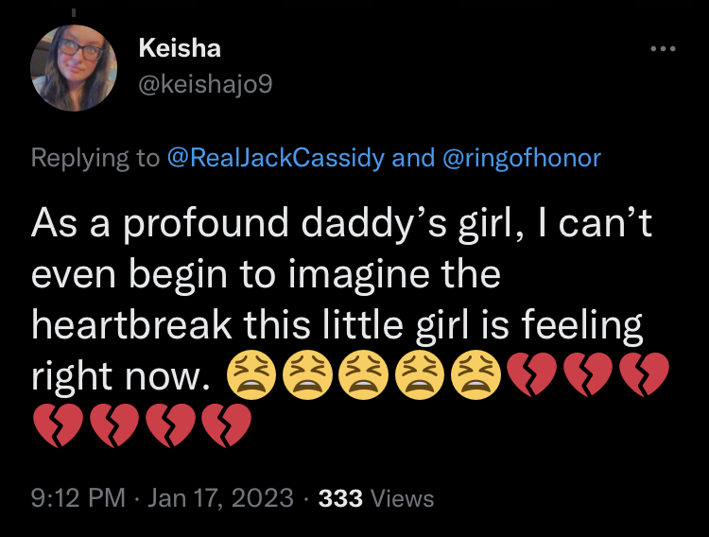Click the fifth weary face emoji
This screenshot has height=537, width=709.
(x=473, y=378)
